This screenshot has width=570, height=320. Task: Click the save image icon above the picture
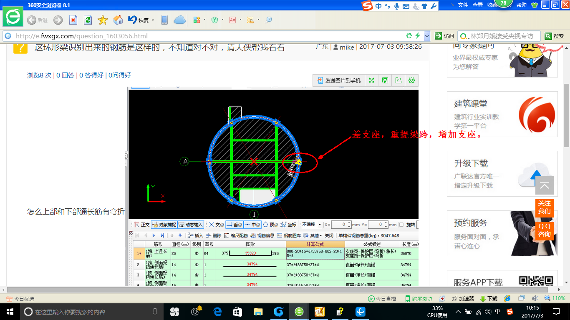coord(385,80)
